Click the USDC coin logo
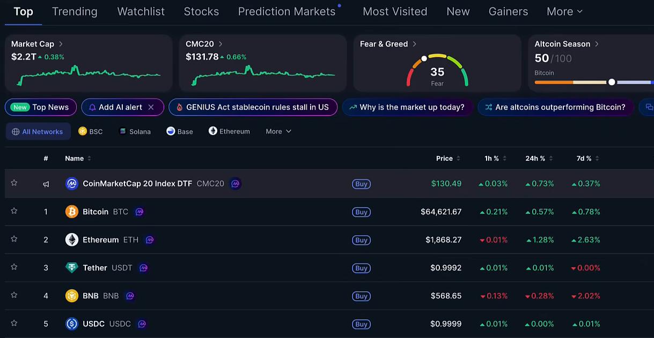This screenshot has height=338, width=654. [72, 324]
